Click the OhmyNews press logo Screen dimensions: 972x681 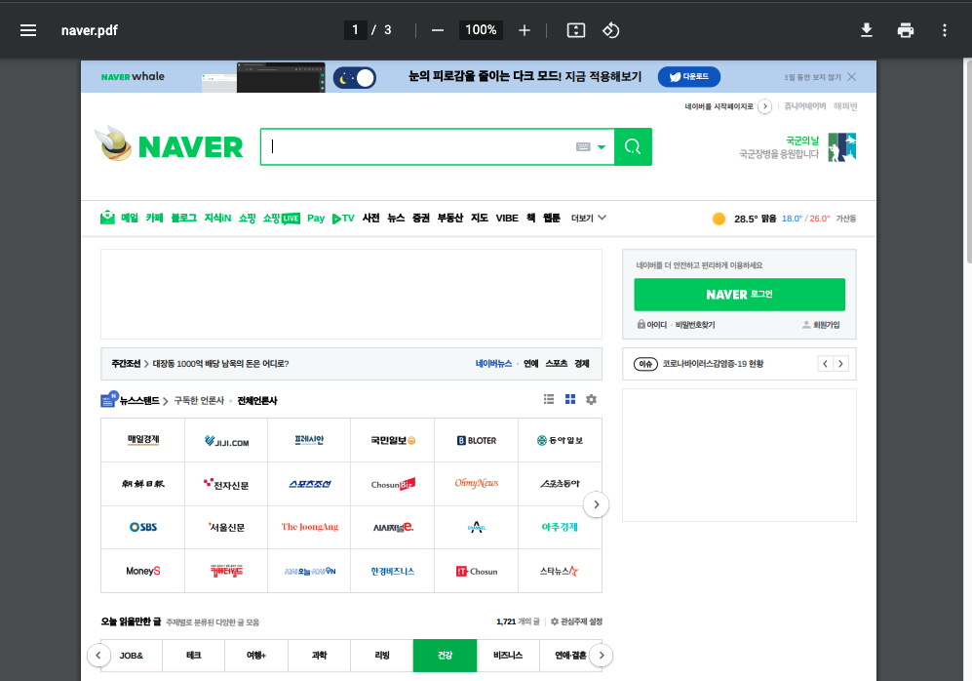(476, 483)
